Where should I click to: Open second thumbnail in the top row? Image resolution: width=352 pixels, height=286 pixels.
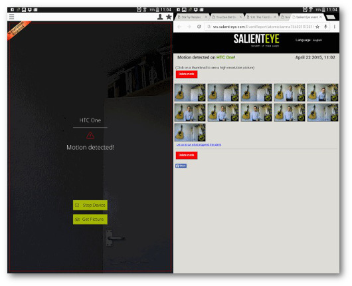[x=223, y=92]
